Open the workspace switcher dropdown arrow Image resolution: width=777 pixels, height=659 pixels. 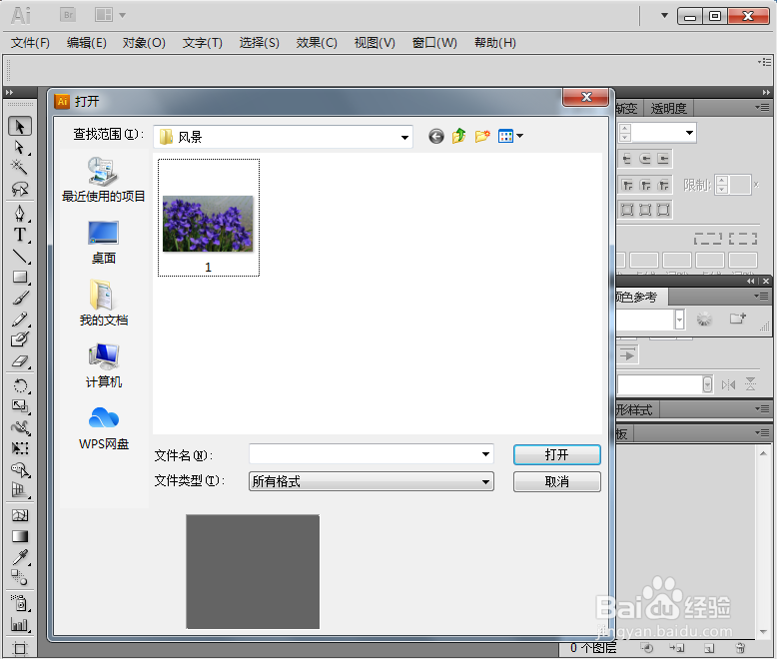664,15
